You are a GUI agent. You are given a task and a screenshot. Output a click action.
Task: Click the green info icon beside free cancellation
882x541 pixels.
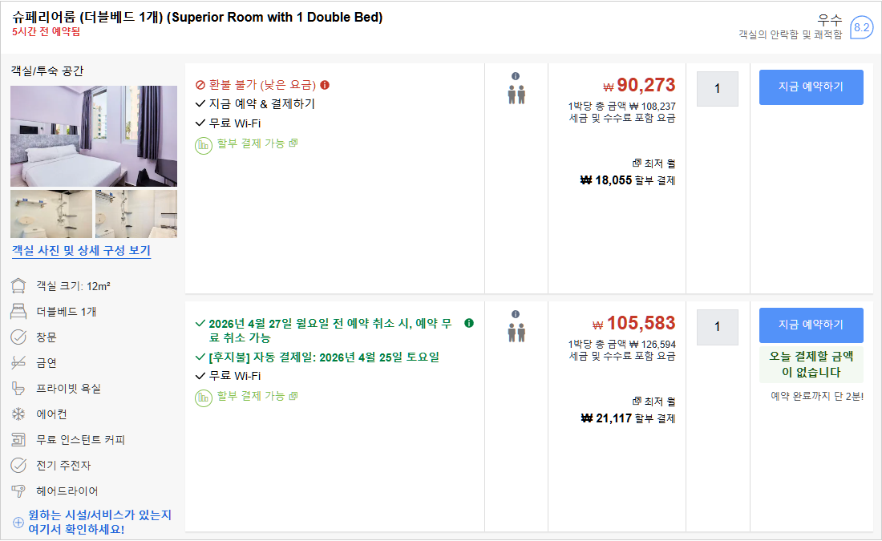(469, 323)
